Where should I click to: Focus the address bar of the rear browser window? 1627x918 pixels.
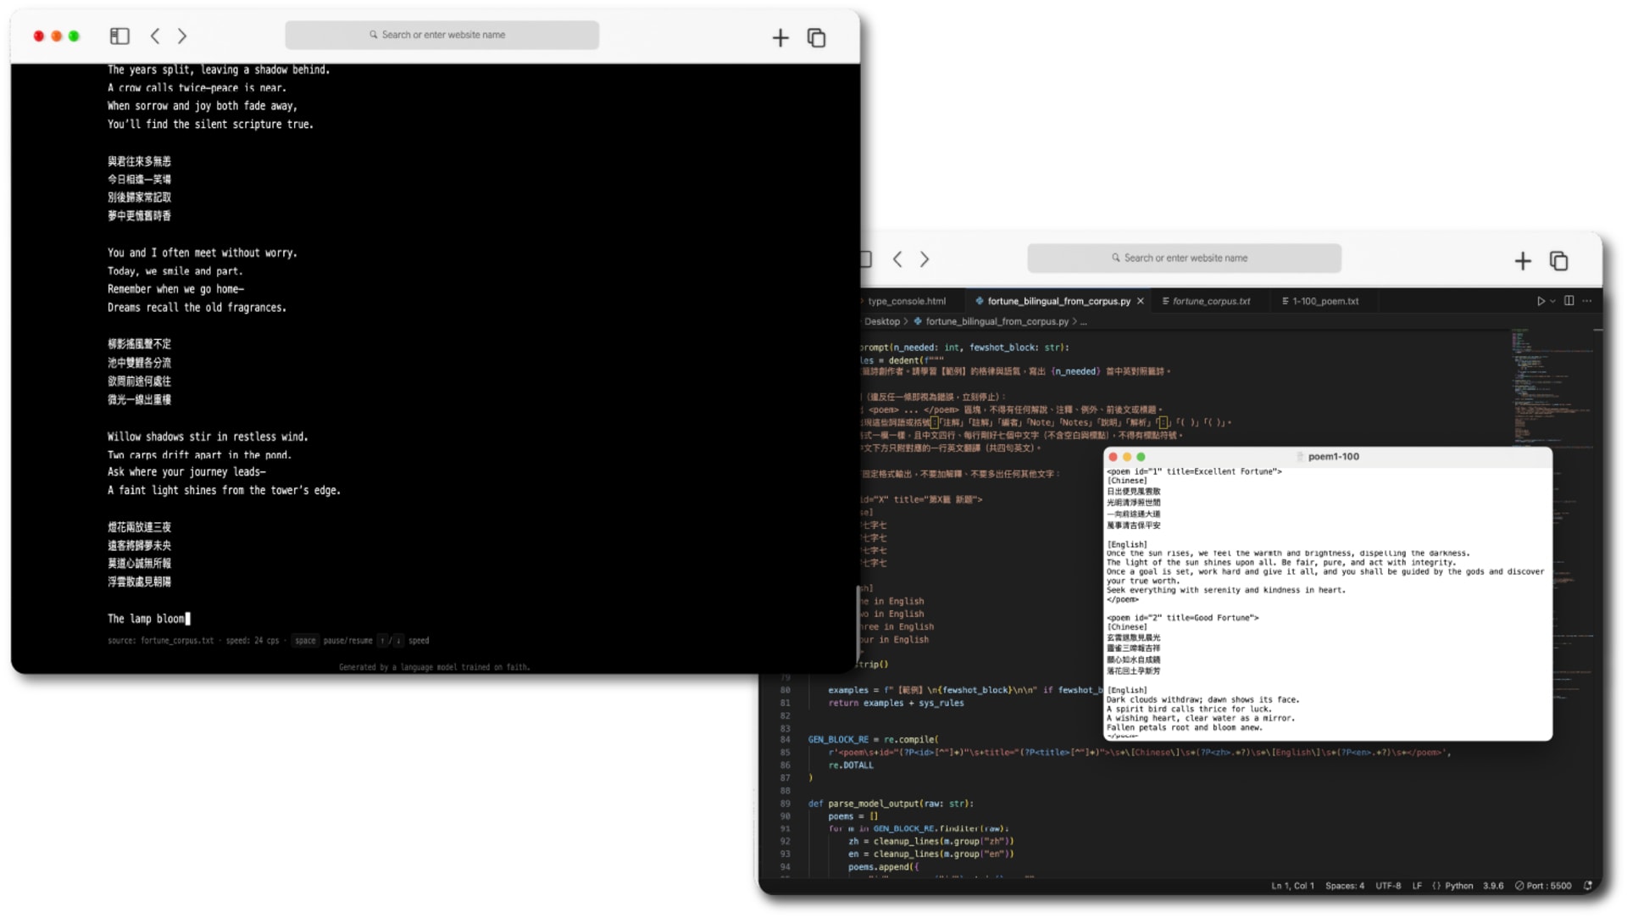pyautogui.click(x=1185, y=258)
